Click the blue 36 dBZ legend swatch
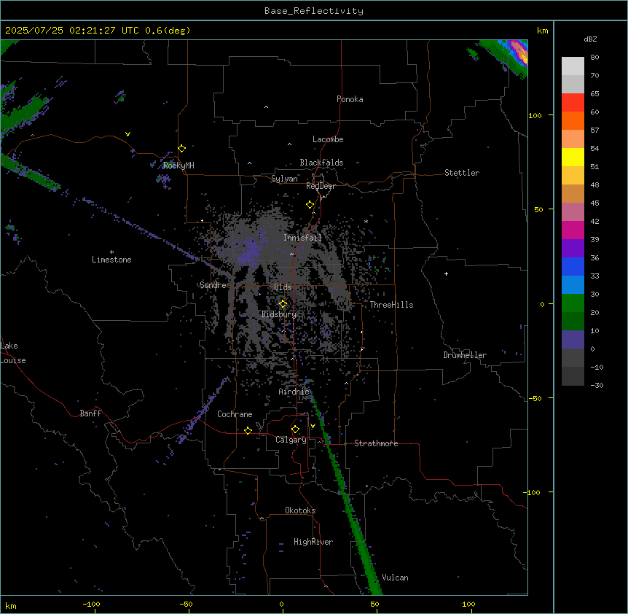The height and width of the screenshot is (614, 628). pos(573,266)
